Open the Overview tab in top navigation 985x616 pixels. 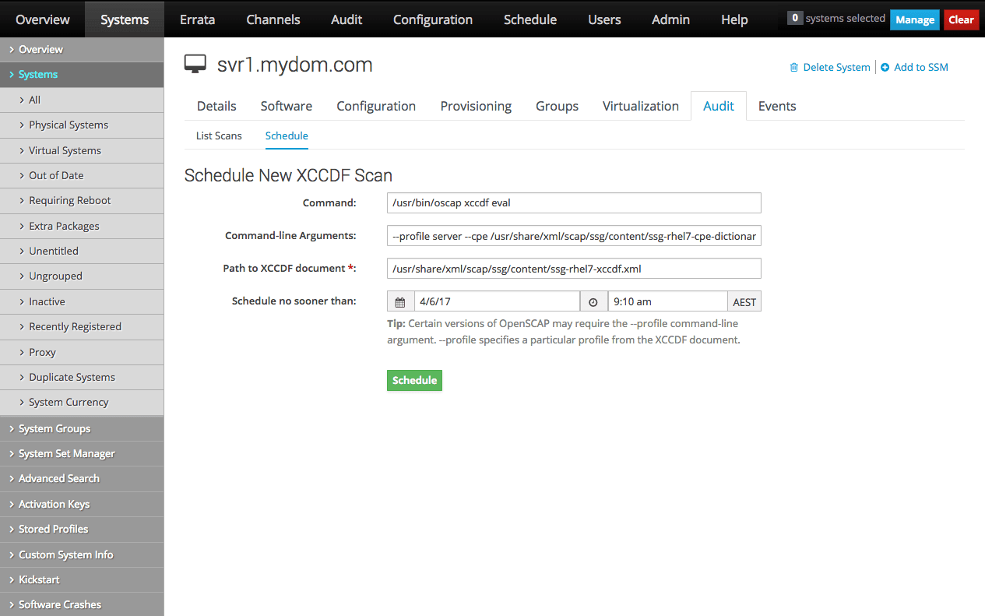point(43,19)
